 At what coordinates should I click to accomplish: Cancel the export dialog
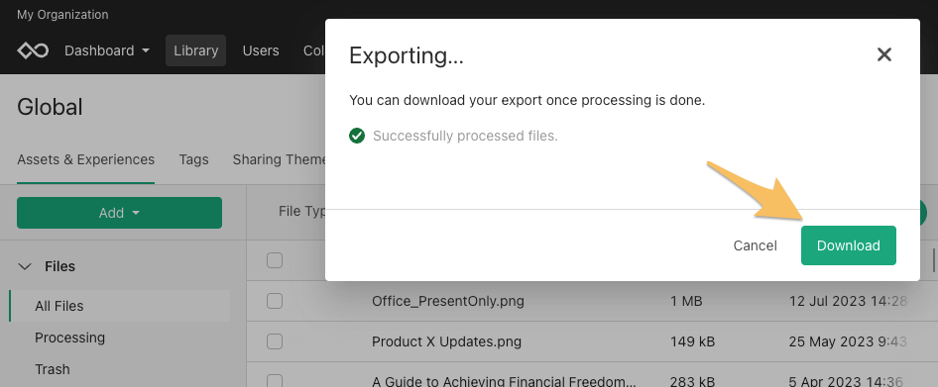[755, 245]
